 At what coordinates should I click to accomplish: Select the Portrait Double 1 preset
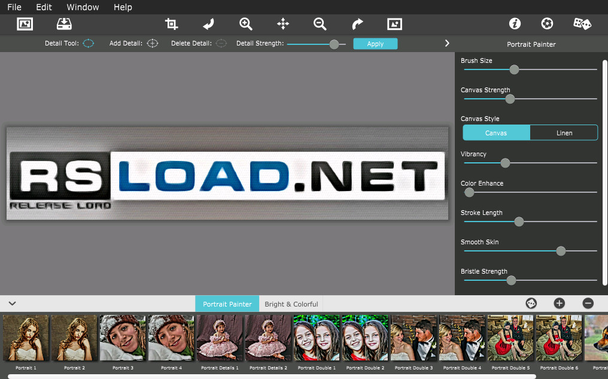(x=317, y=338)
